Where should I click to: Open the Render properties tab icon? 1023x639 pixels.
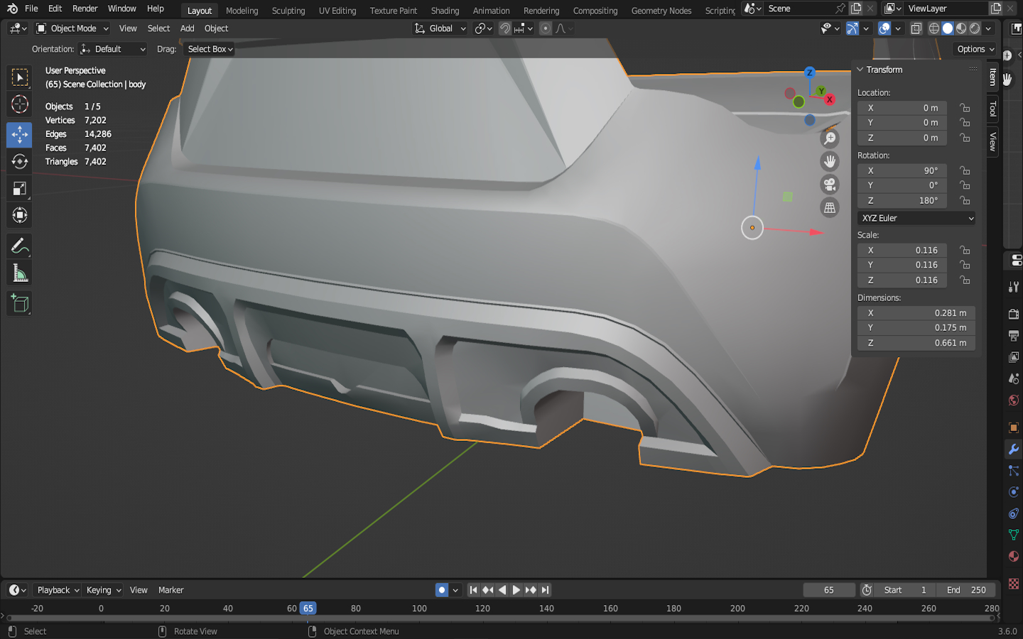coord(1014,314)
